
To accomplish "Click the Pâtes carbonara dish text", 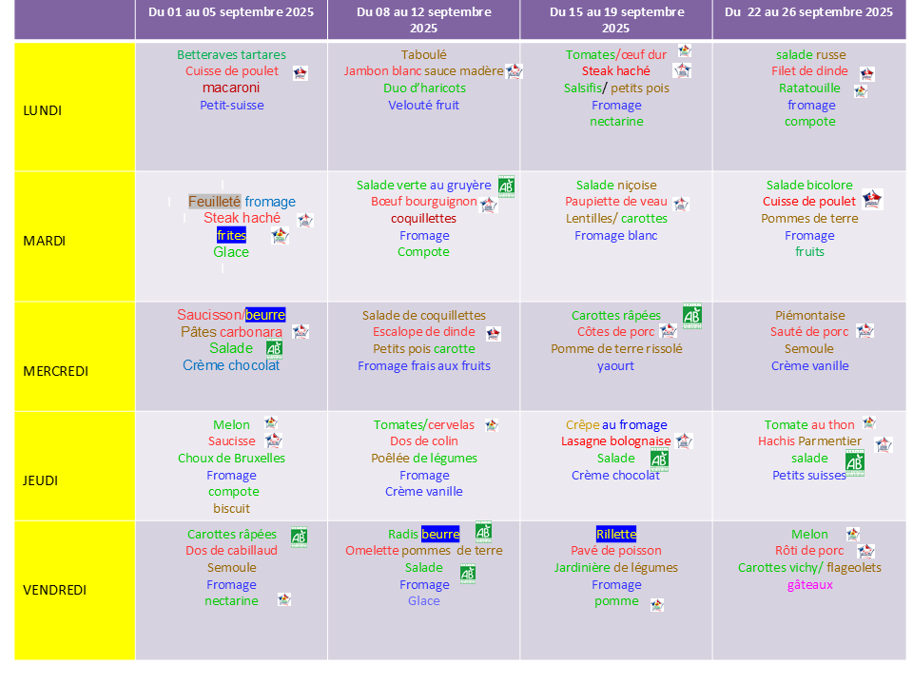I will pos(231,332).
